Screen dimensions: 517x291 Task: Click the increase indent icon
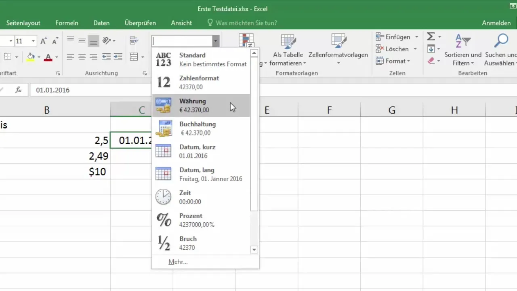tap(118, 57)
